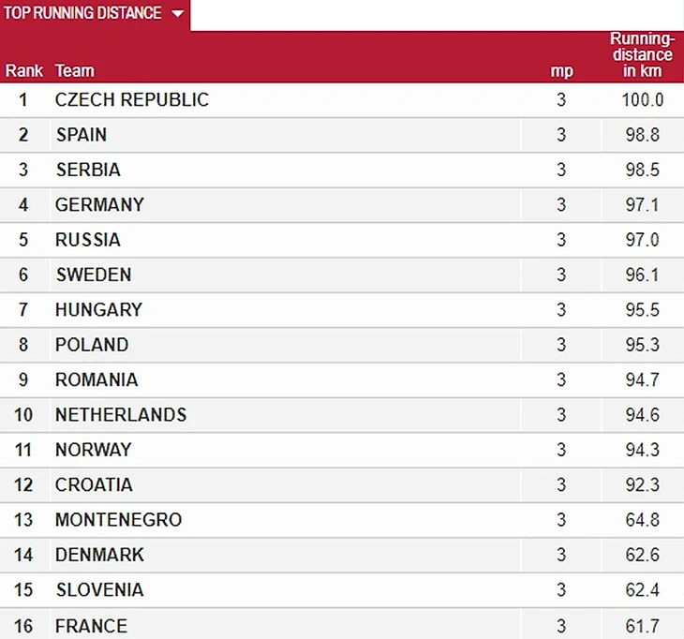Click the Serbia team name

[88, 170]
